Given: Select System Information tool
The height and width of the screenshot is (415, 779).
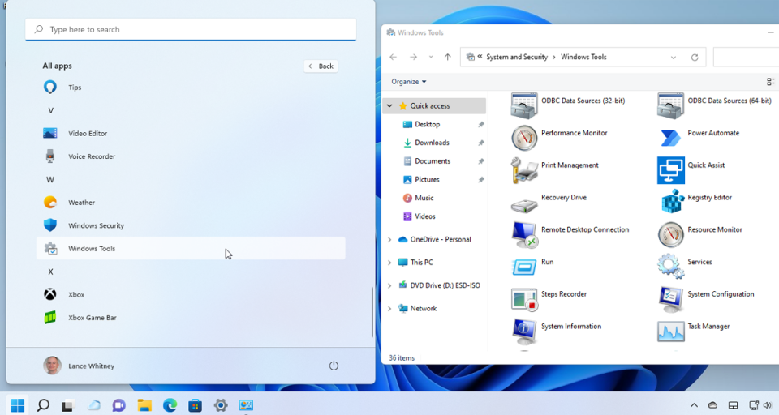Looking at the screenshot, I should tap(557, 331).
